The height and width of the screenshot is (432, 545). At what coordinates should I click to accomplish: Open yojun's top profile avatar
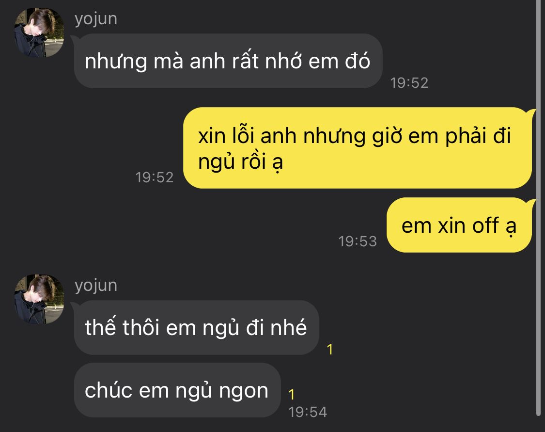[x=39, y=32]
